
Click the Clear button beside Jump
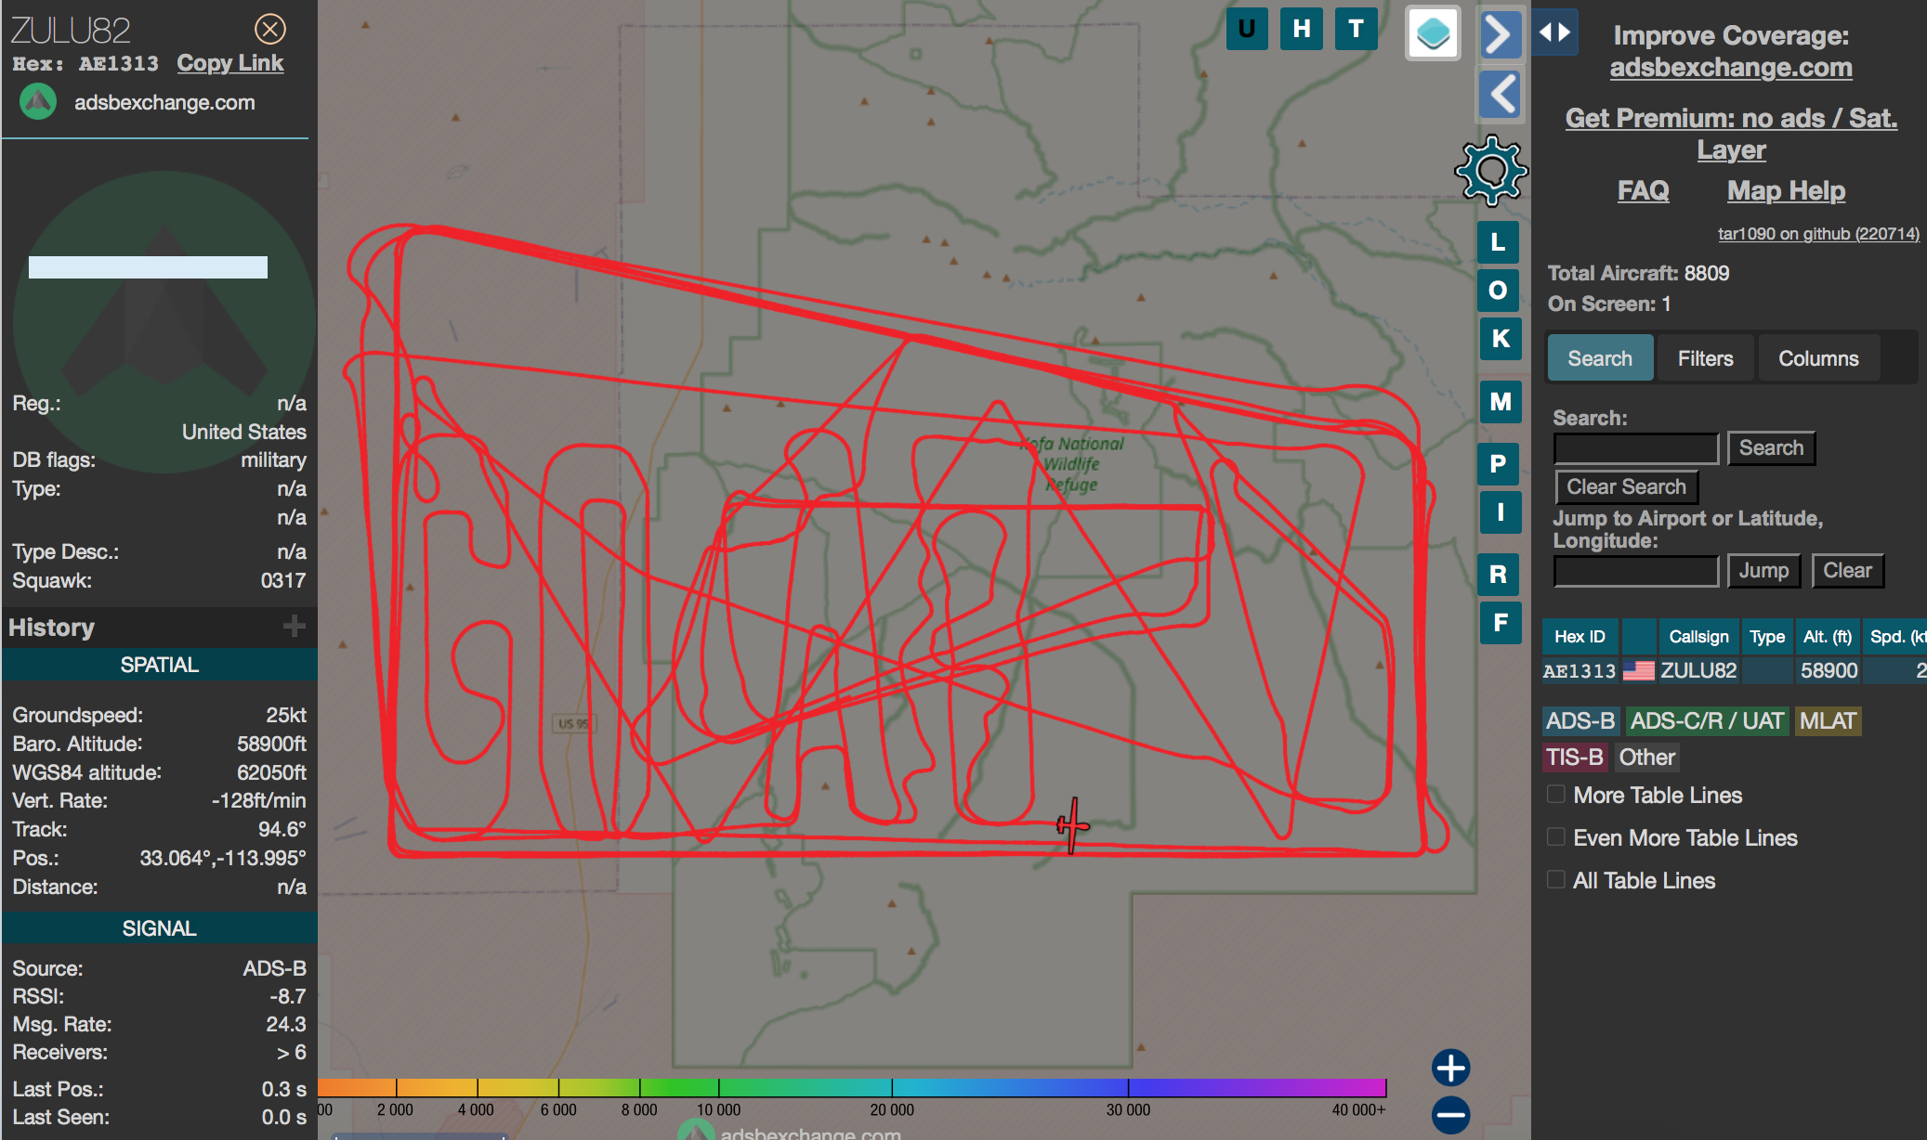pos(1847,571)
